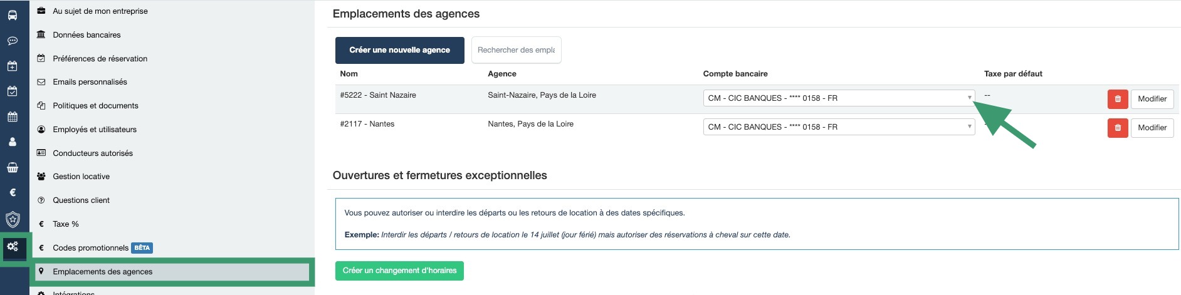Click the shopping basket sidebar icon

[13, 167]
